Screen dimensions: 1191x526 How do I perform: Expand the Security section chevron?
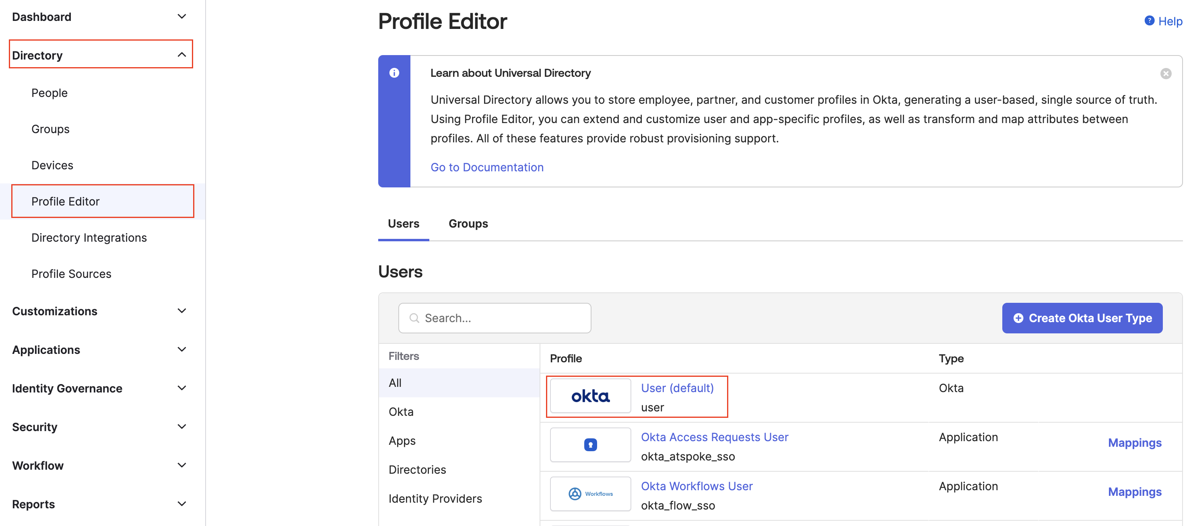tap(182, 427)
